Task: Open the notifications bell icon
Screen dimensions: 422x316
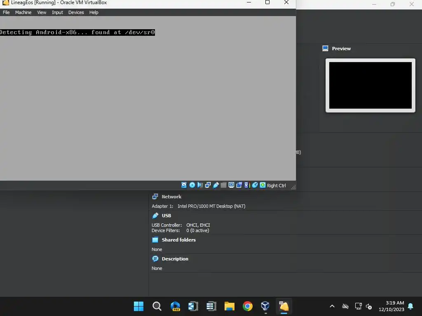Action: (411, 306)
